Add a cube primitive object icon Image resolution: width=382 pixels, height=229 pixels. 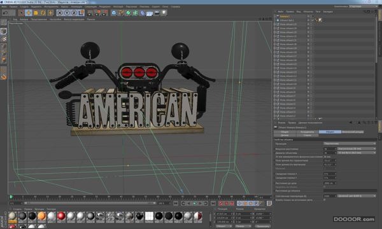114,13
